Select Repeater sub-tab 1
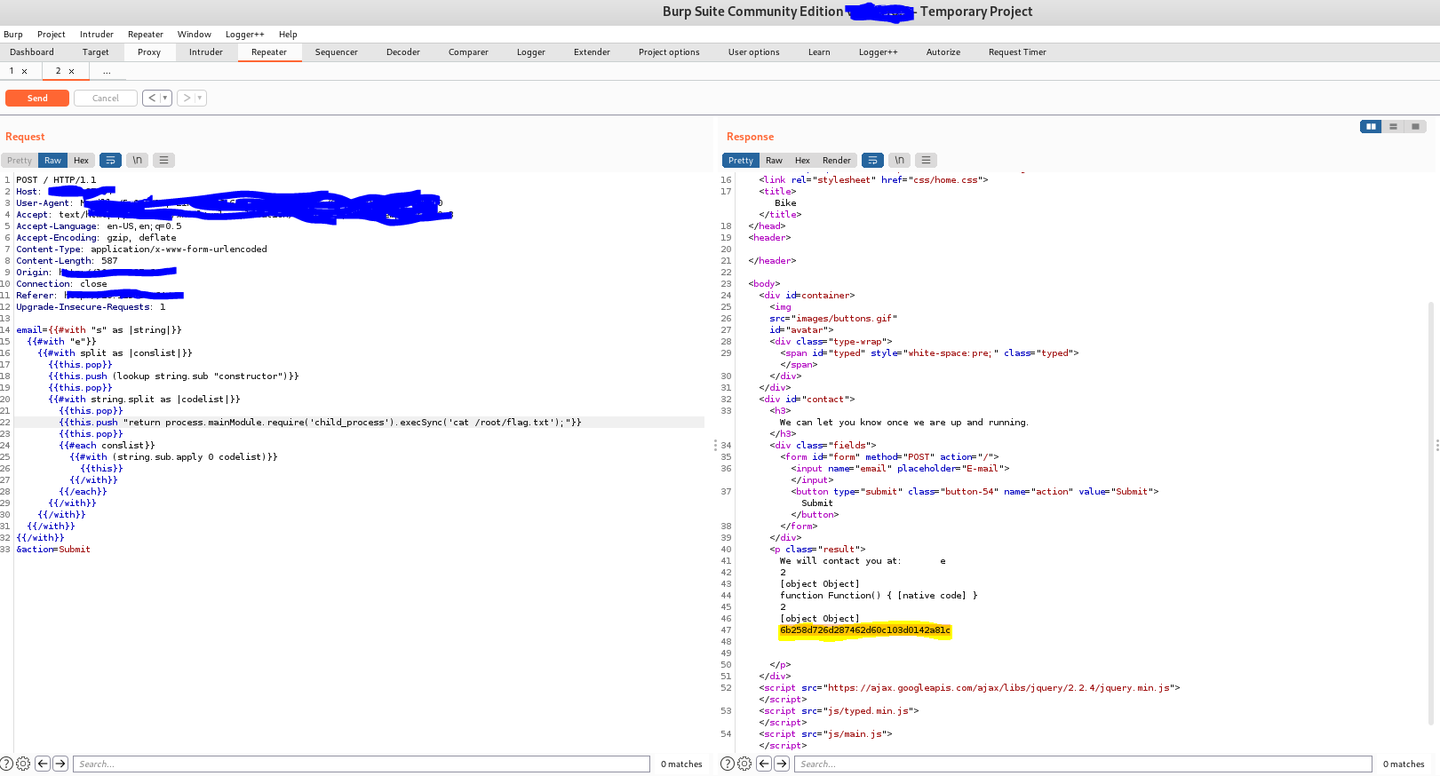The width and height of the screenshot is (1440, 776). click(x=12, y=71)
